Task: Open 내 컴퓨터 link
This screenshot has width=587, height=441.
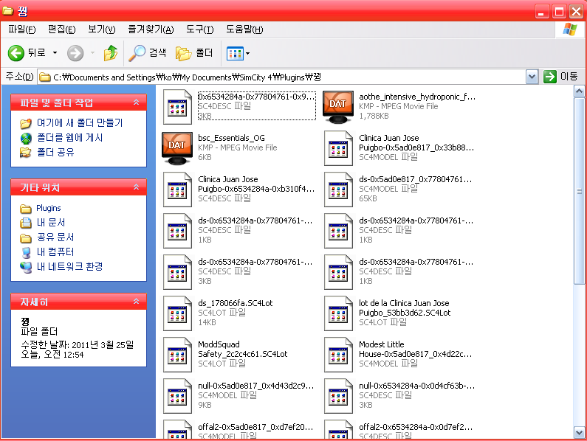Action: click(x=55, y=251)
